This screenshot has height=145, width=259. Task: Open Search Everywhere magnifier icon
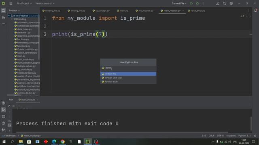click(224, 3)
